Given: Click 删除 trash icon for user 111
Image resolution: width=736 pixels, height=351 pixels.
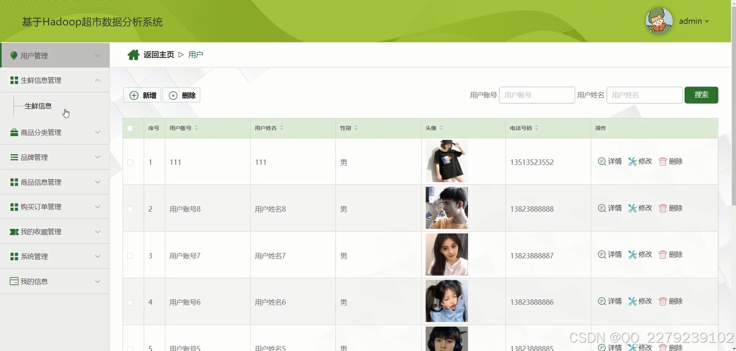Looking at the screenshot, I should coord(663,162).
